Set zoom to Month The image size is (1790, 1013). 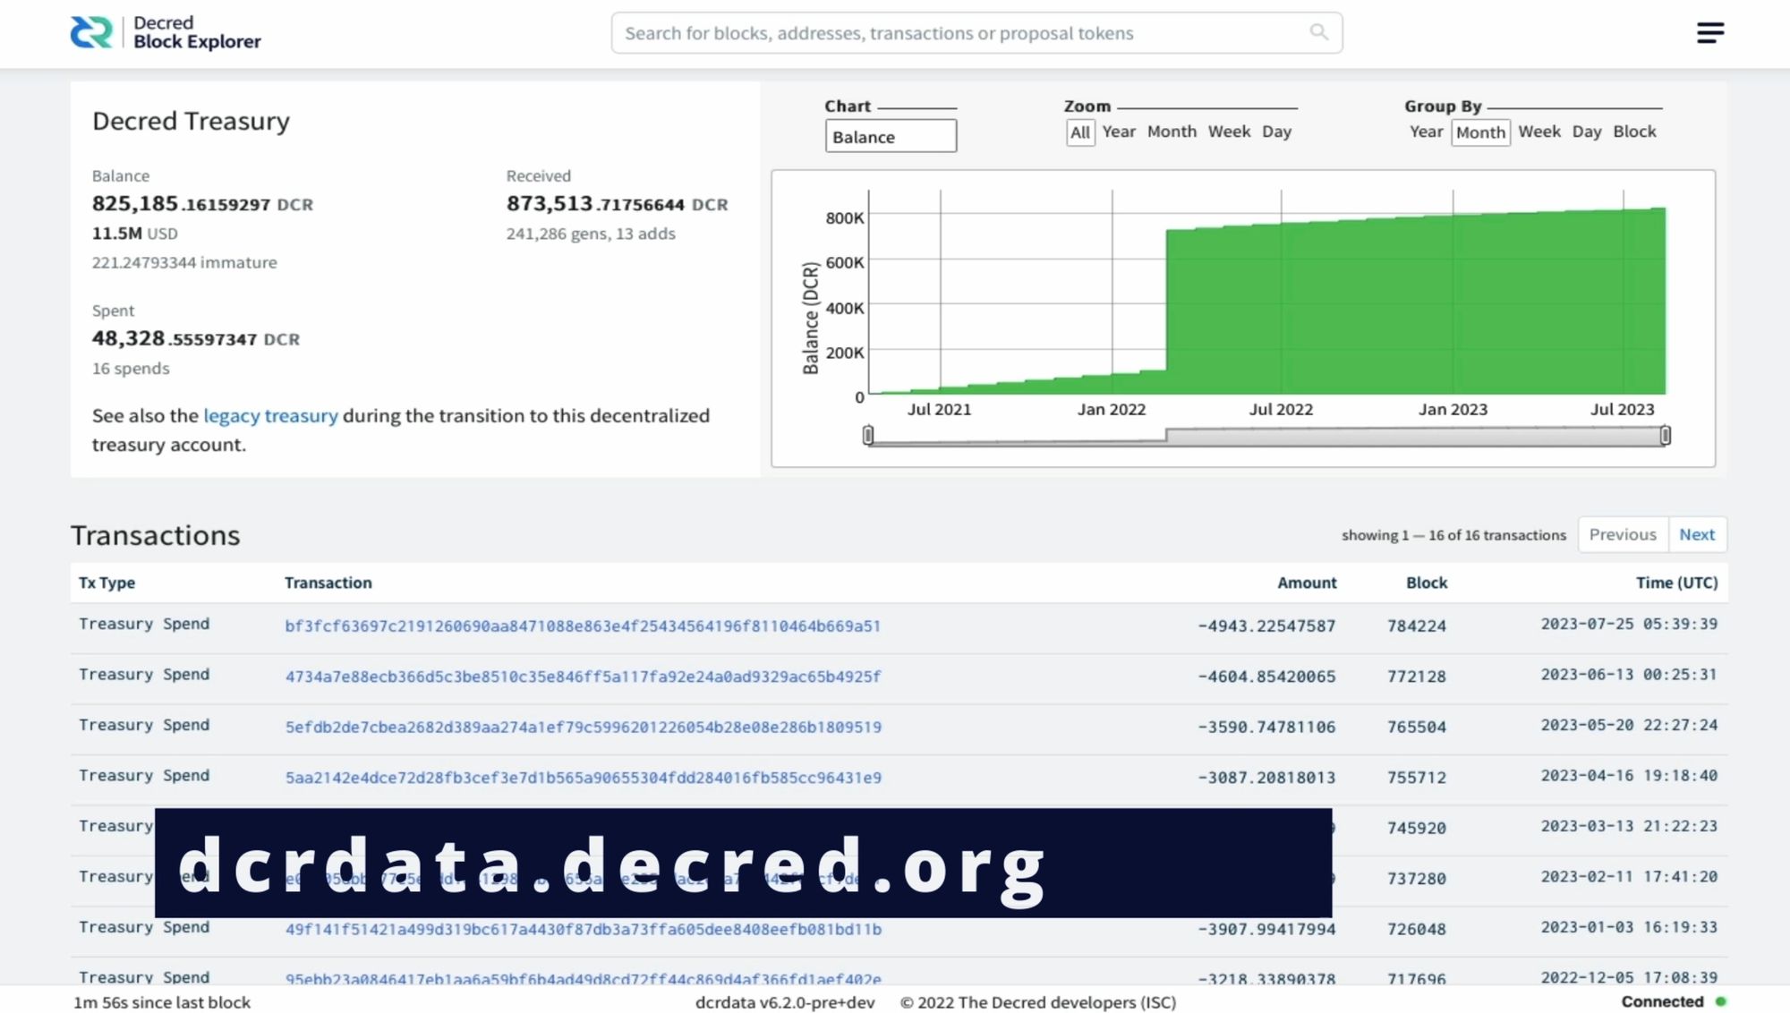click(1172, 132)
